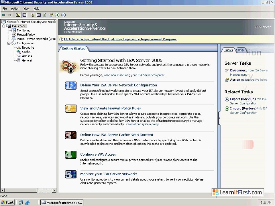The width and height of the screenshot is (275, 206).
Task: Launch Internet Explorer from quick launch
Action: click(27, 203)
